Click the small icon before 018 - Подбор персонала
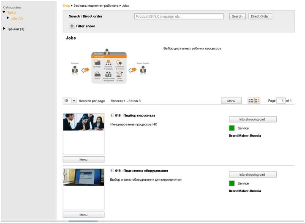The width and height of the screenshot is (305, 223). coord(112,115)
